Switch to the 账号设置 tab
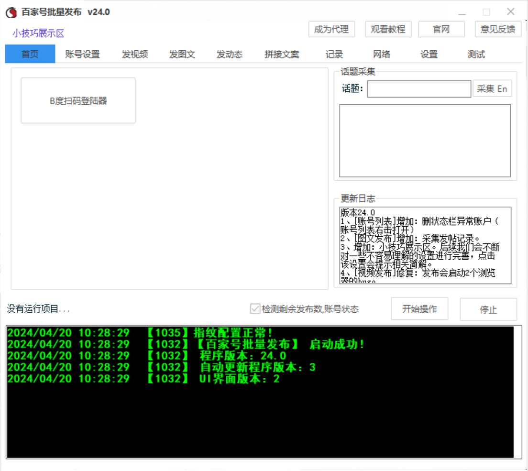 coord(82,54)
